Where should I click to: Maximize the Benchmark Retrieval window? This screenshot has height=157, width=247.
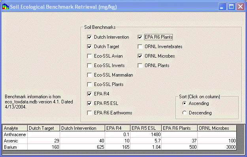(x=231, y=7)
